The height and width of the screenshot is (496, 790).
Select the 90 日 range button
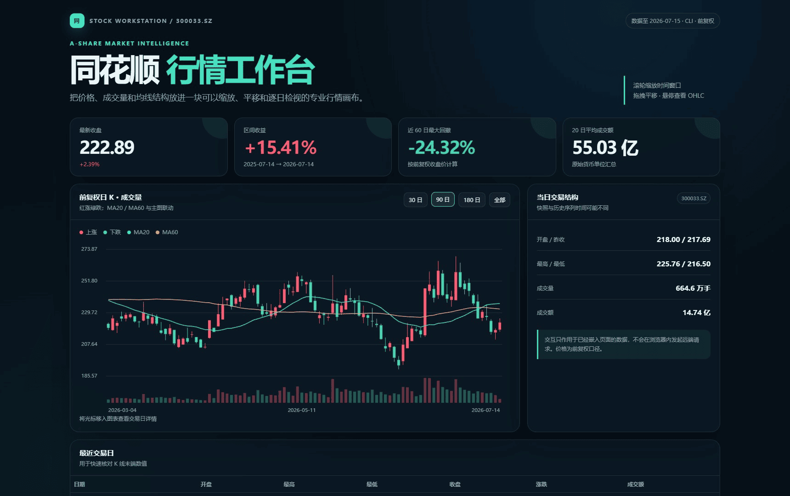443,199
